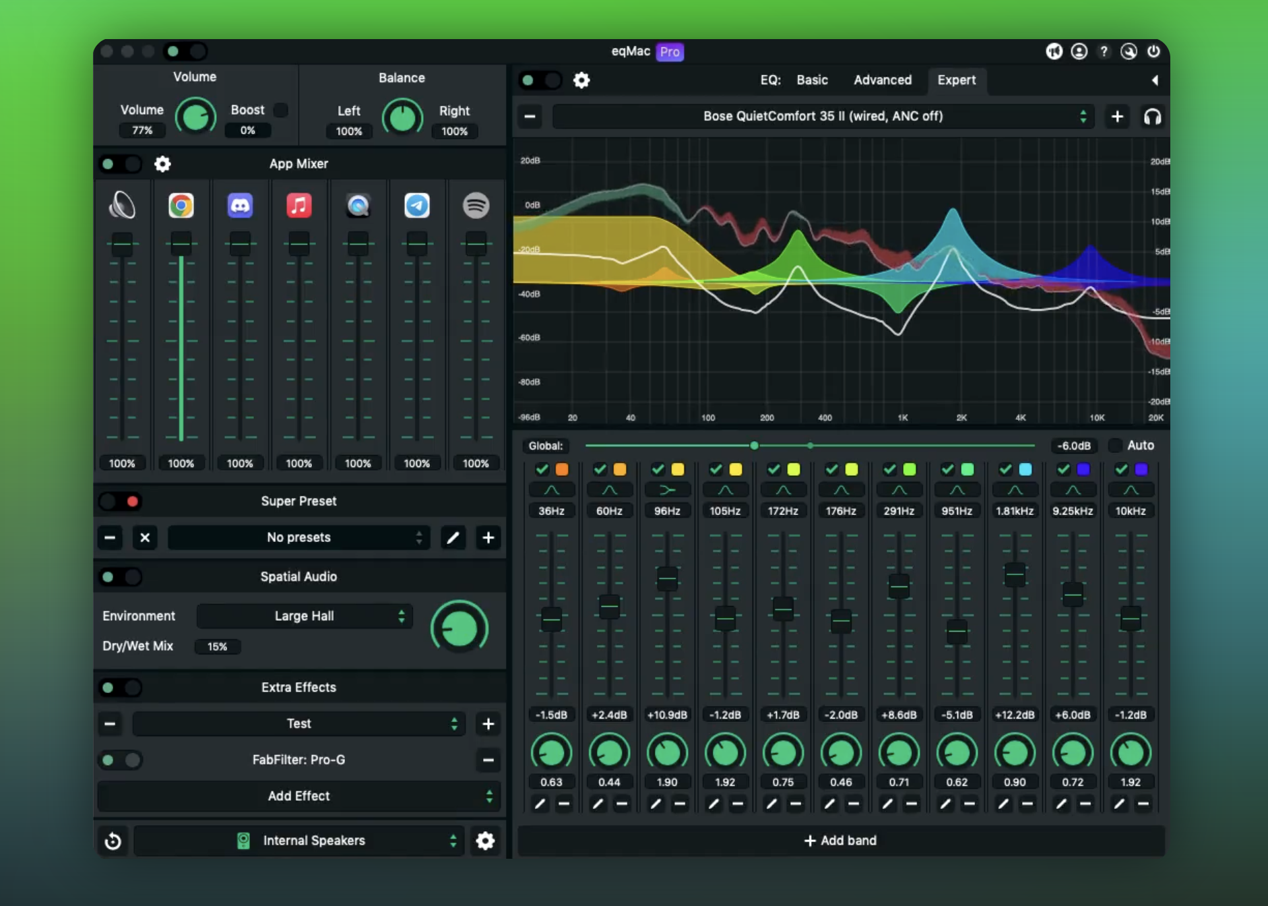The height and width of the screenshot is (906, 1268).
Task: Toggle the Extra Effects switch
Action: [x=120, y=688]
